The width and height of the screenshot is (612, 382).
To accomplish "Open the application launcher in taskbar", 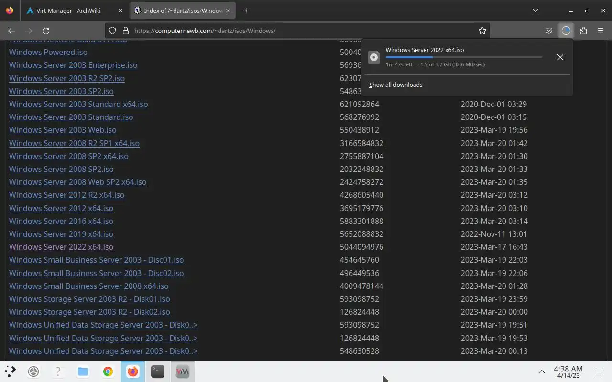I will pos(10,371).
